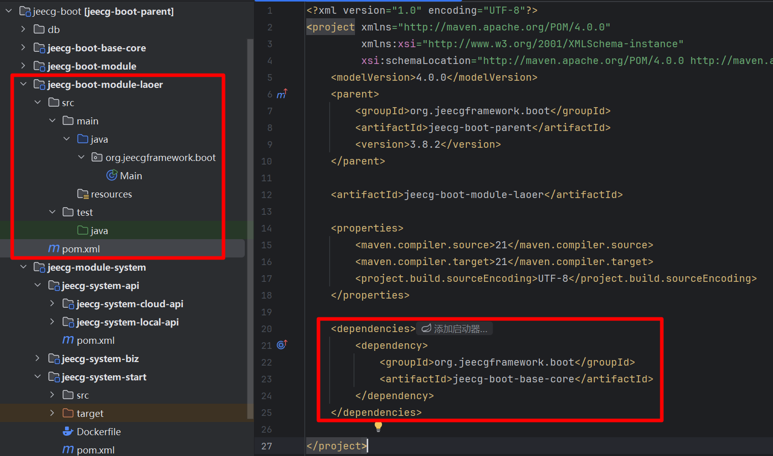Expand the target folder under jeecg-system-start

coord(52,413)
